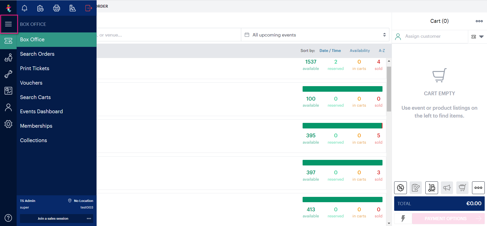
Task: Click the 2 reserved count
Action: coord(336,62)
